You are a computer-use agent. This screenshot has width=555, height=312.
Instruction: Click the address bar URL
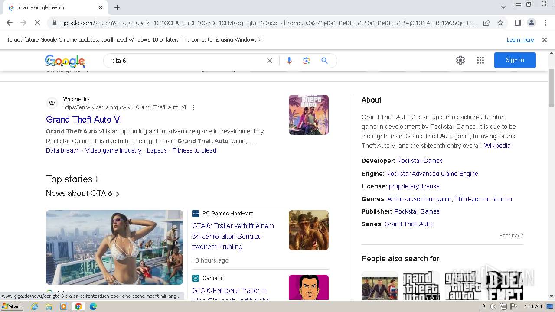[269, 23]
